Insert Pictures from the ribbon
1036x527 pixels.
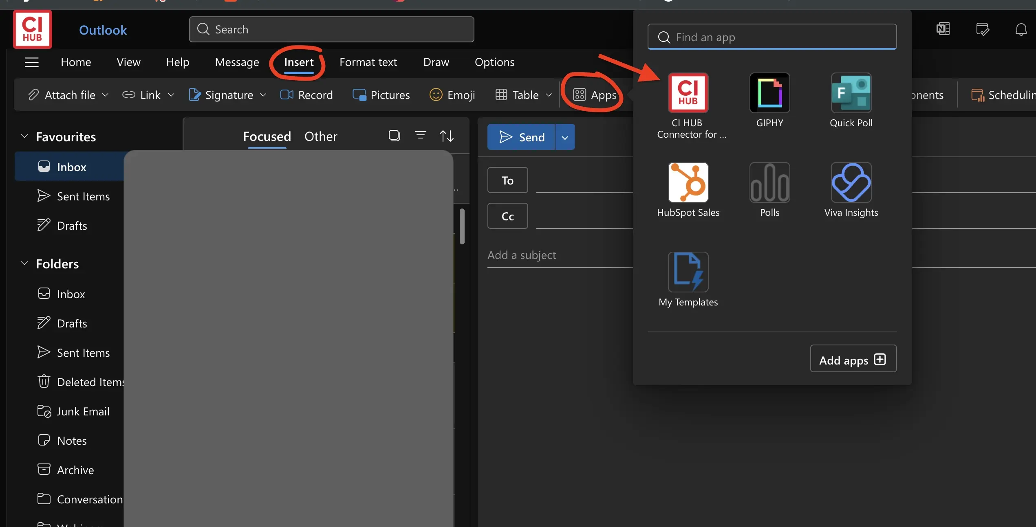tap(381, 94)
